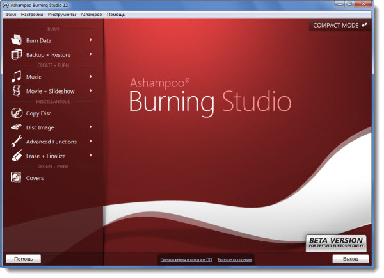Click the Erase + Finalize eraser icon
Image resolution: width=384 pixels, height=278 pixels.
point(17,156)
